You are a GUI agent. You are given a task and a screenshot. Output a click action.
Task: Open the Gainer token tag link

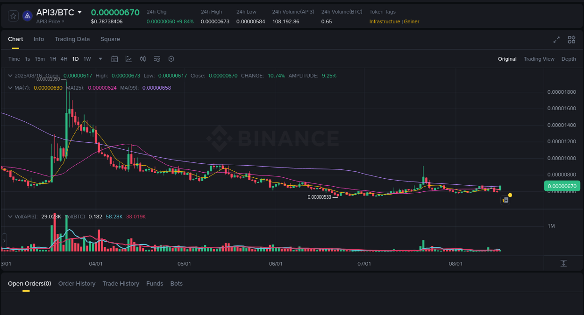click(x=411, y=21)
